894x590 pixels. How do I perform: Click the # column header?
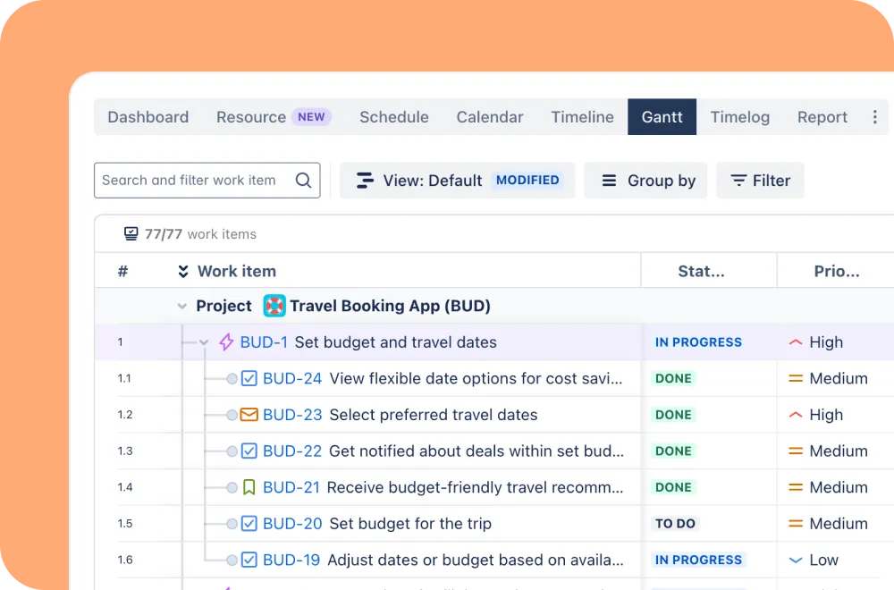[122, 272]
